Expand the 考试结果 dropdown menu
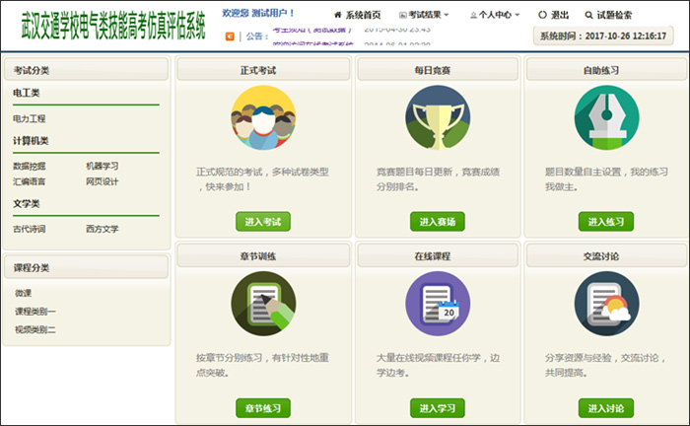The height and width of the screenshot is (426, 690). 424,16
